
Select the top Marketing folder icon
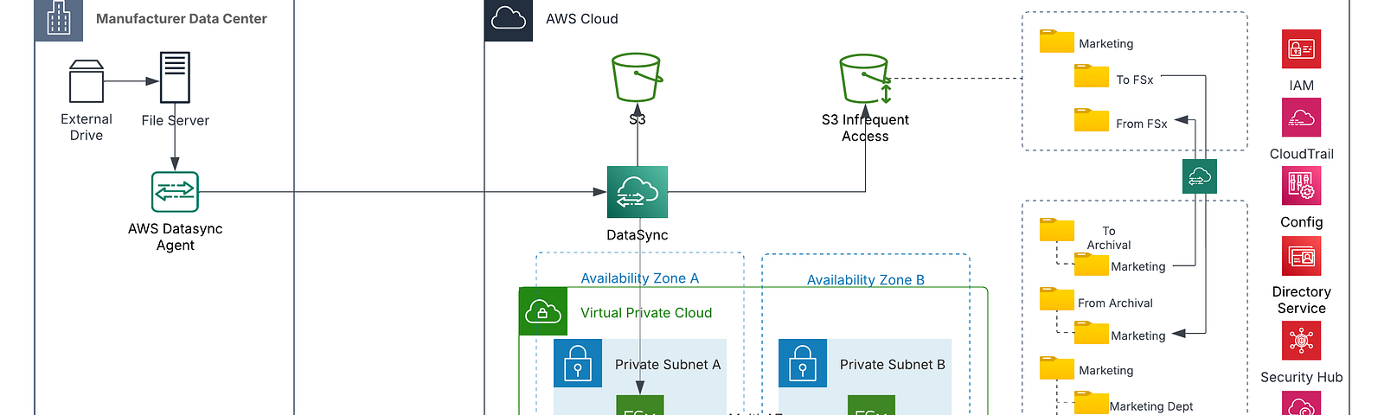click(1056, 41)
